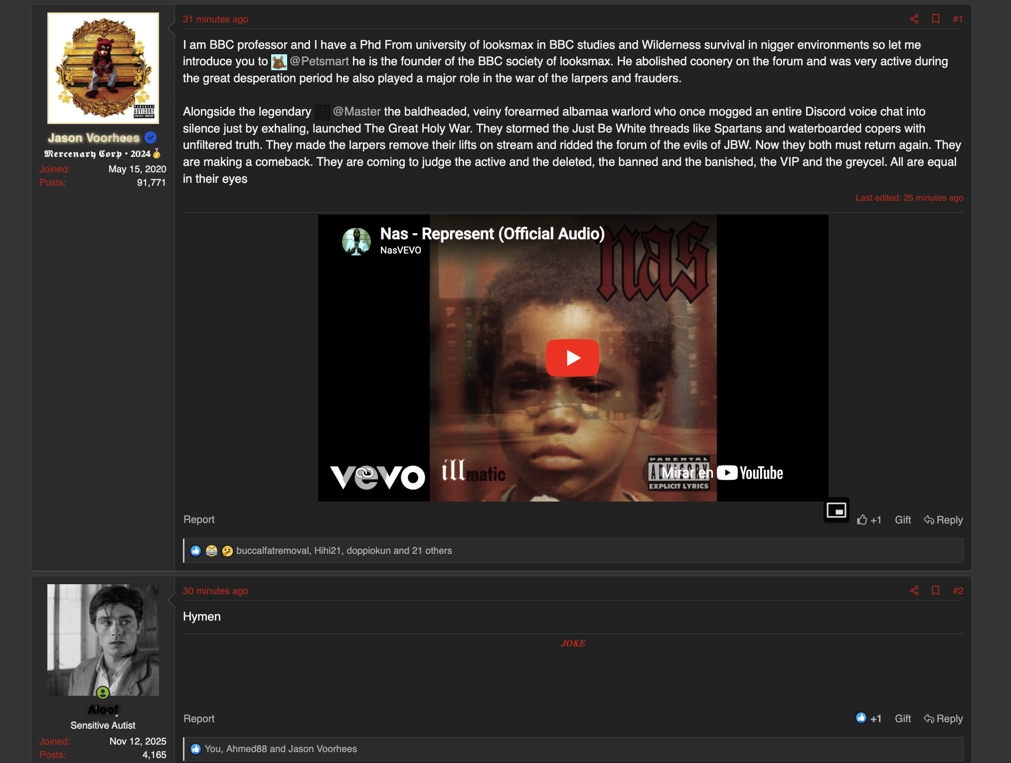
Task: Report post #1
Action: point(199,519)
